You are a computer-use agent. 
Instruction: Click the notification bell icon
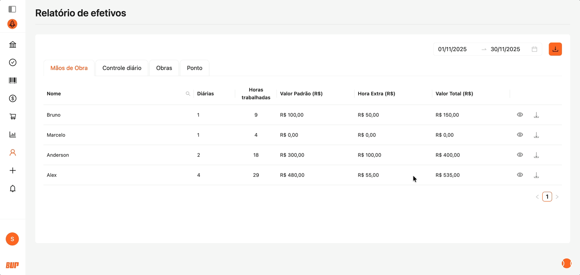click(x=13, y=189)
